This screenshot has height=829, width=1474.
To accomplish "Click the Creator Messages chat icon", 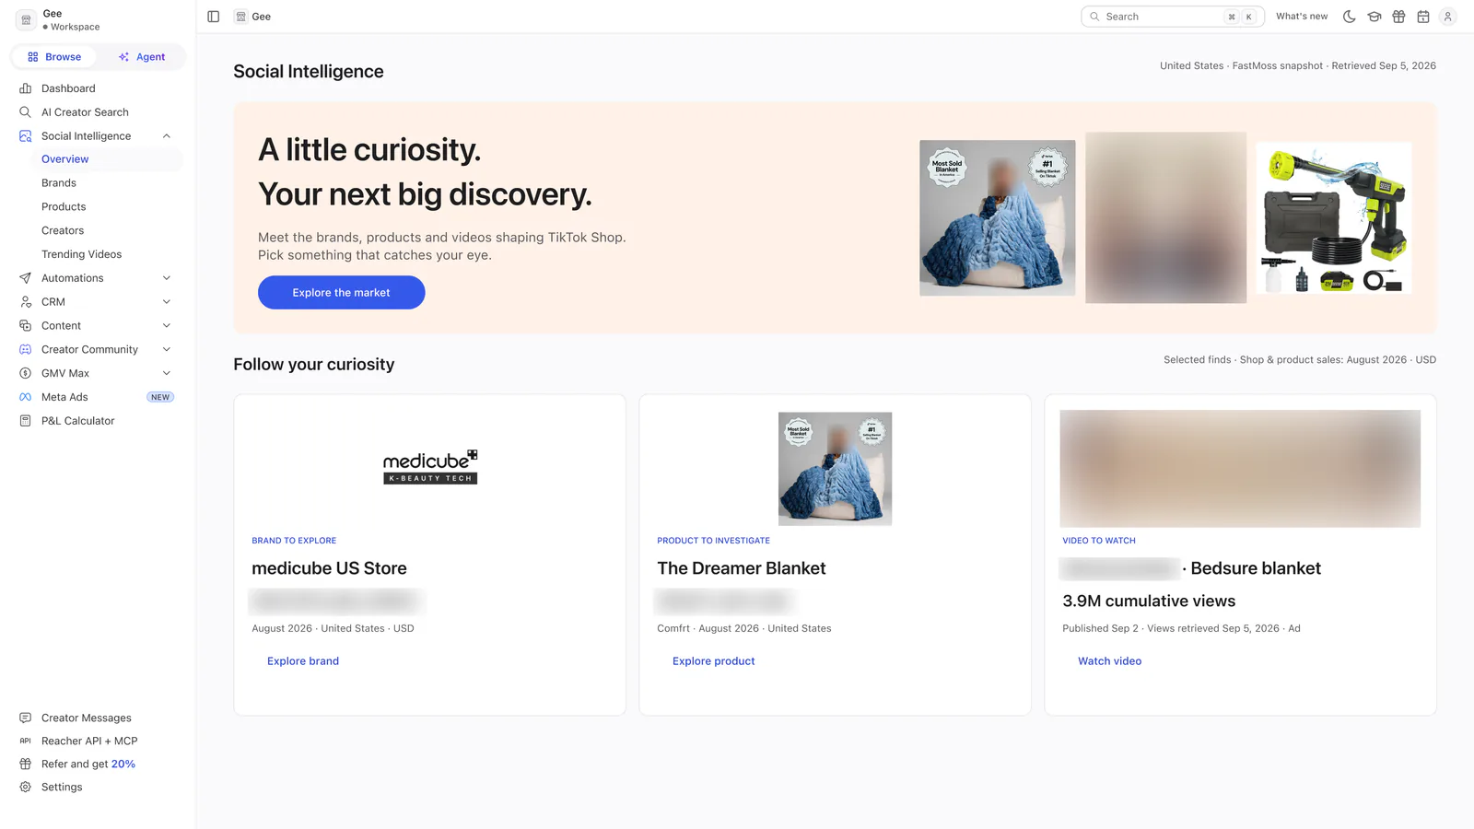I will [x=26, y=718].
